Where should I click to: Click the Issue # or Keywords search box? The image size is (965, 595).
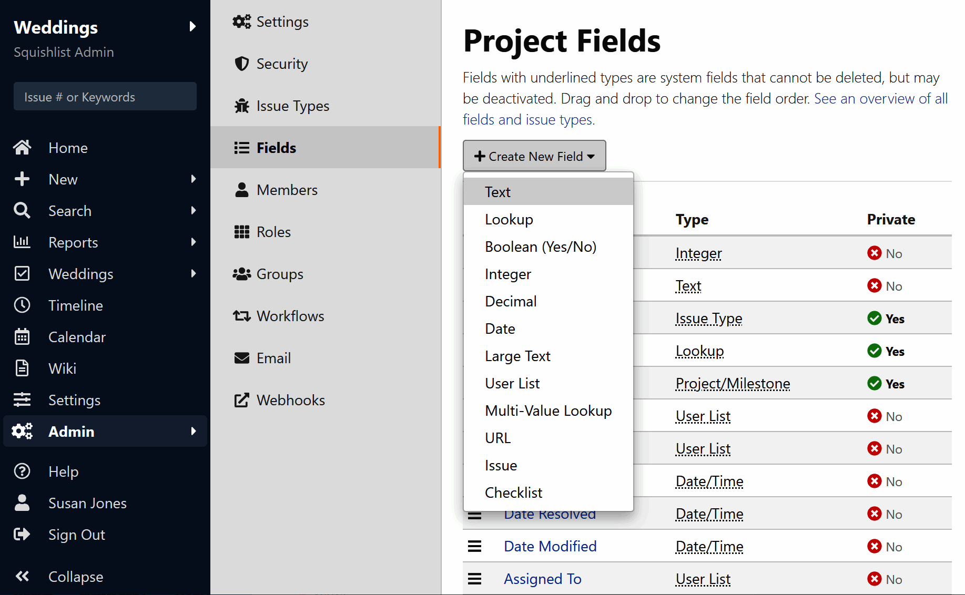[105, 97]
